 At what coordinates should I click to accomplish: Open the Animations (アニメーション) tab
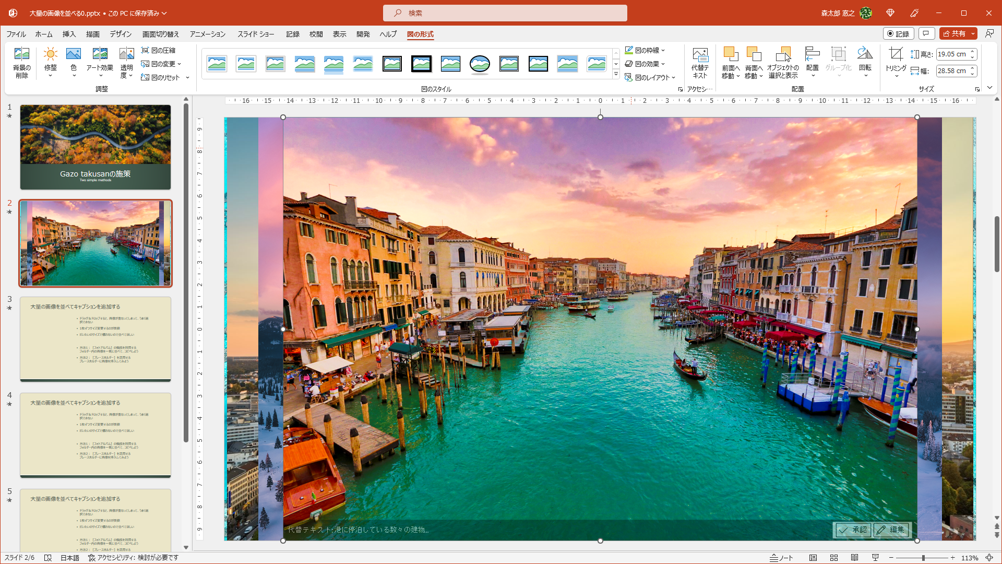(208, 34)
